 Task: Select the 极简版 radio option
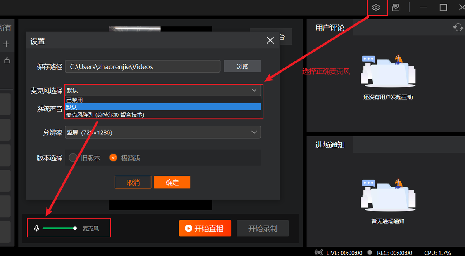click(x=114, y=157)
